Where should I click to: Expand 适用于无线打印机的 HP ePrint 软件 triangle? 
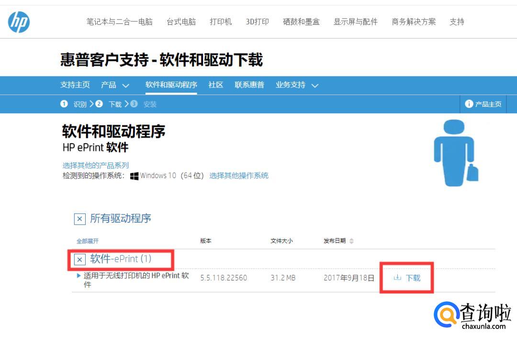click(79, 276)
